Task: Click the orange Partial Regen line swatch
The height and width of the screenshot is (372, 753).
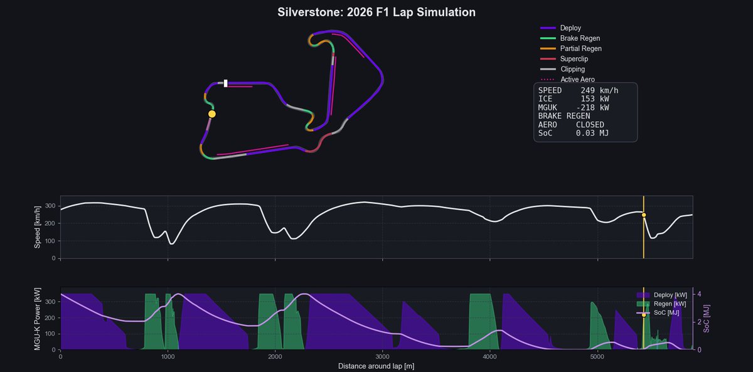Action: tap(548, 48)
